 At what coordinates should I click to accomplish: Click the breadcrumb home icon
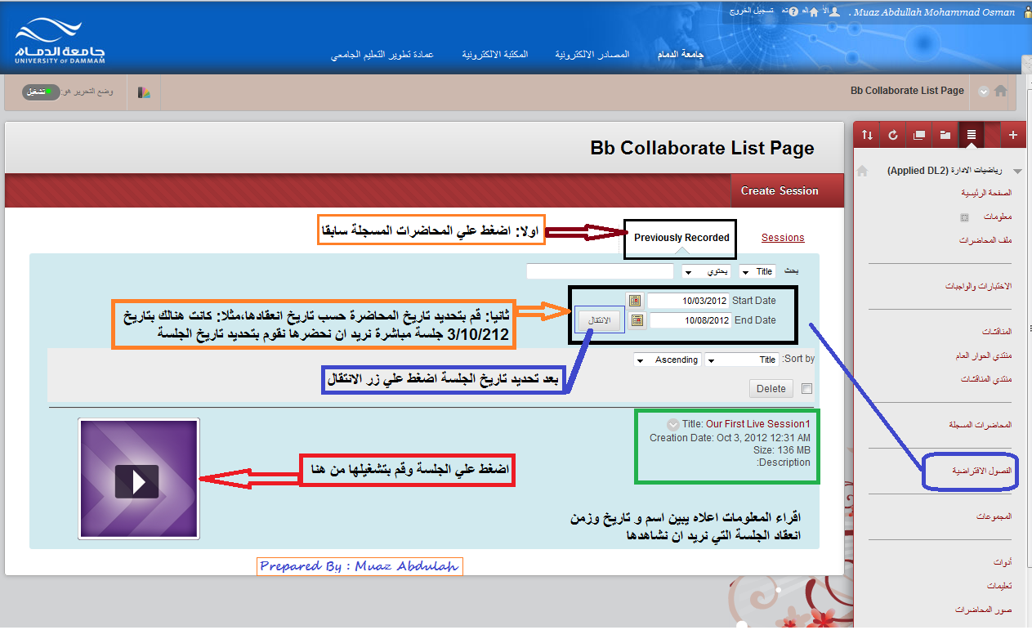pos(1000,91)
